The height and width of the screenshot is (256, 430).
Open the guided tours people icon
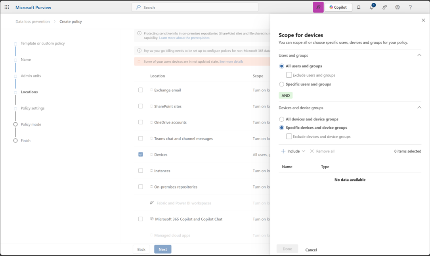(x=384, y=7)
